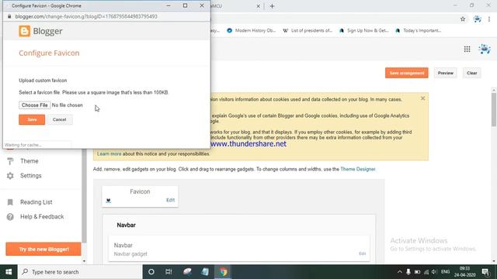Click the Save arrangement button

point(407,73)
